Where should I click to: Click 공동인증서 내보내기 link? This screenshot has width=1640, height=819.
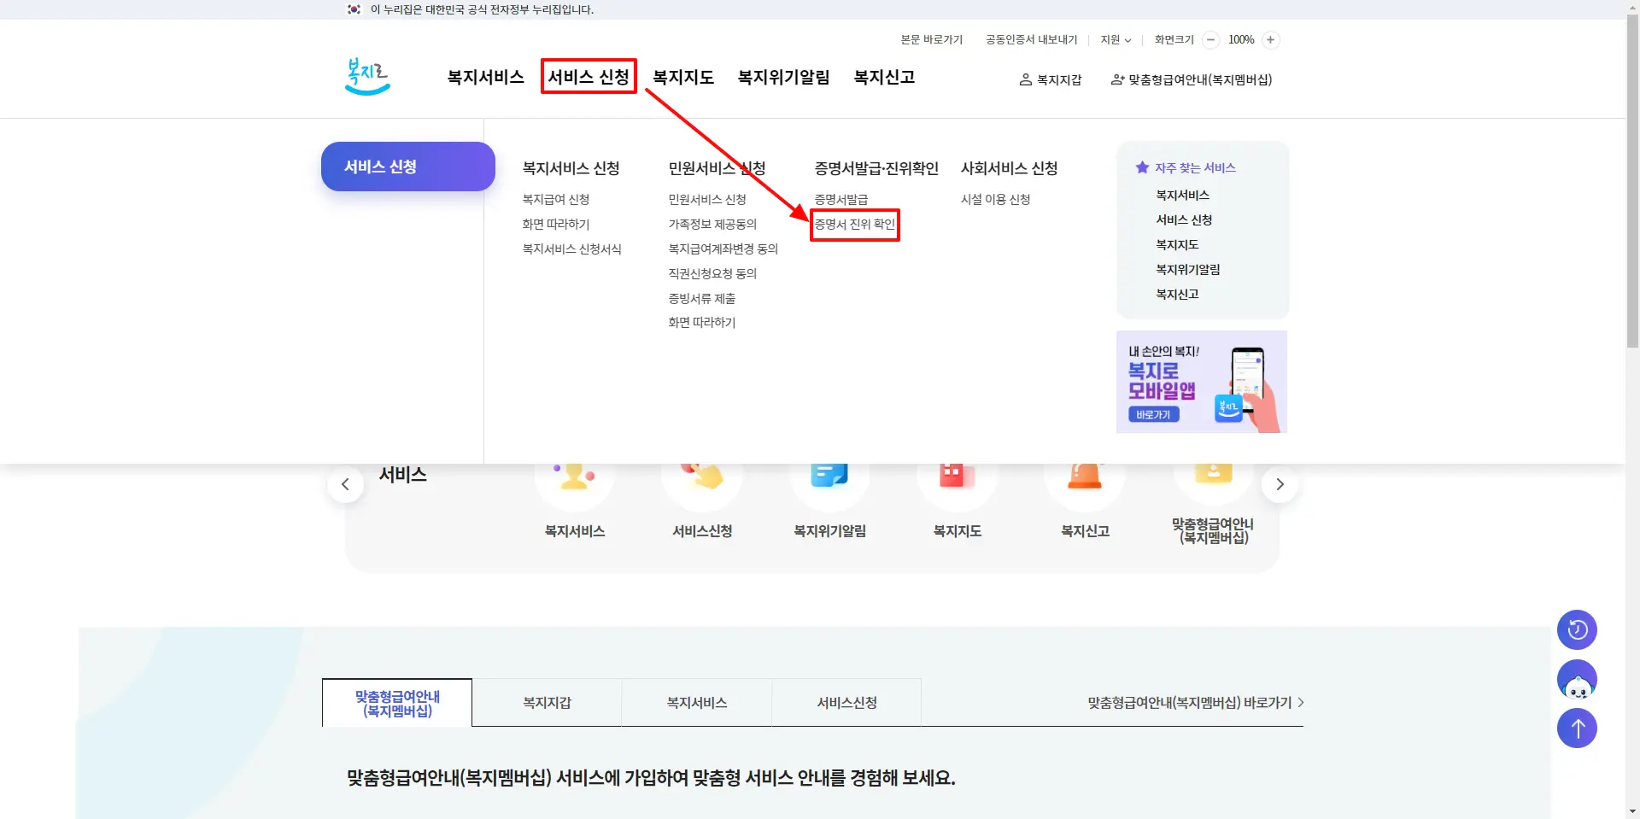[x=1031, y=40]
